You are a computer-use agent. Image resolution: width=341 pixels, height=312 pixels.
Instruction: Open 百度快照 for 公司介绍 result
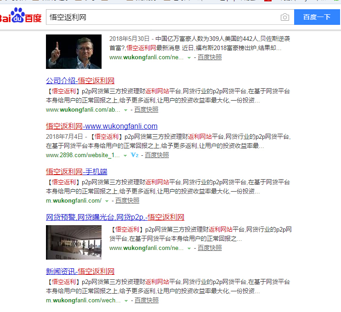pos(146,109)
